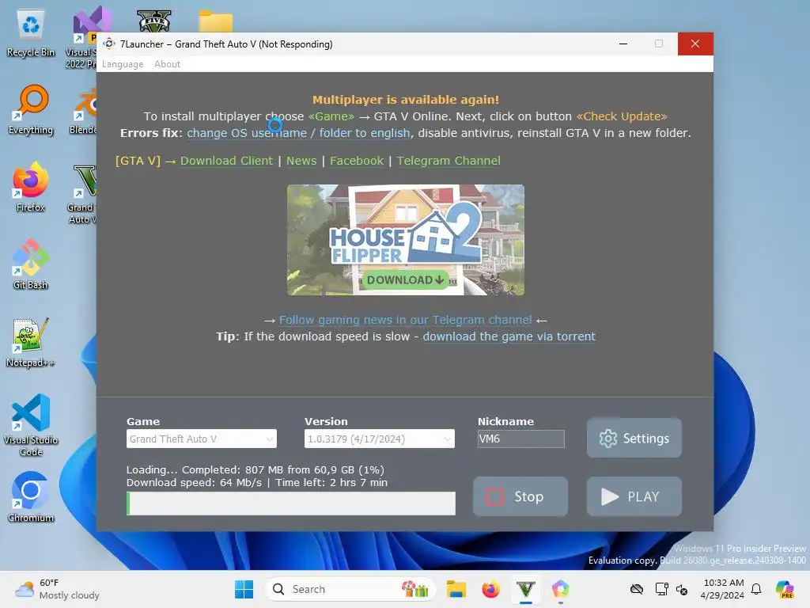Stop the download
The width and height of the screenshot is (810, 608).
point(520,496)
